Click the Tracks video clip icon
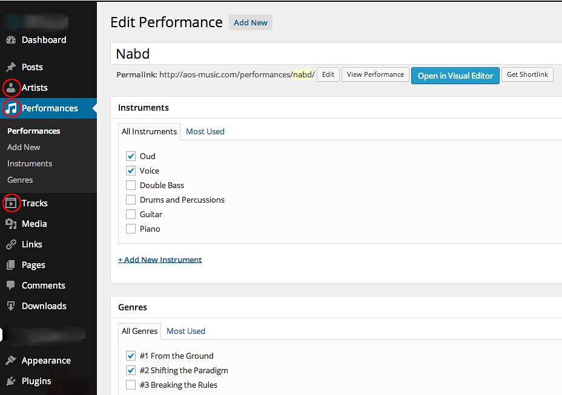562x395 pixels. point(11,203)
